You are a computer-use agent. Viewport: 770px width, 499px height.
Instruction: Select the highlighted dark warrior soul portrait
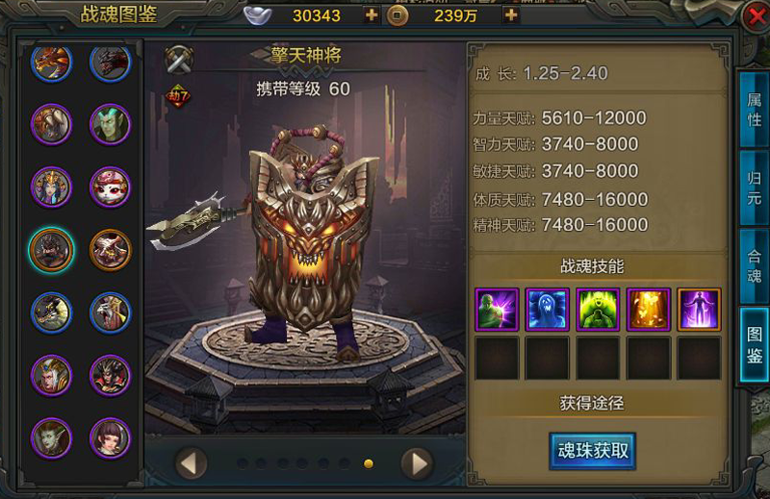51,250
